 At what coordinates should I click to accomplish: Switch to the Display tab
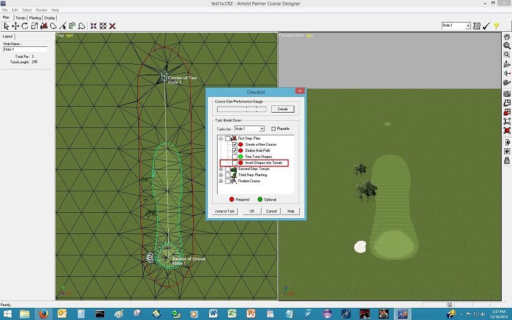(x=49, y=18)
